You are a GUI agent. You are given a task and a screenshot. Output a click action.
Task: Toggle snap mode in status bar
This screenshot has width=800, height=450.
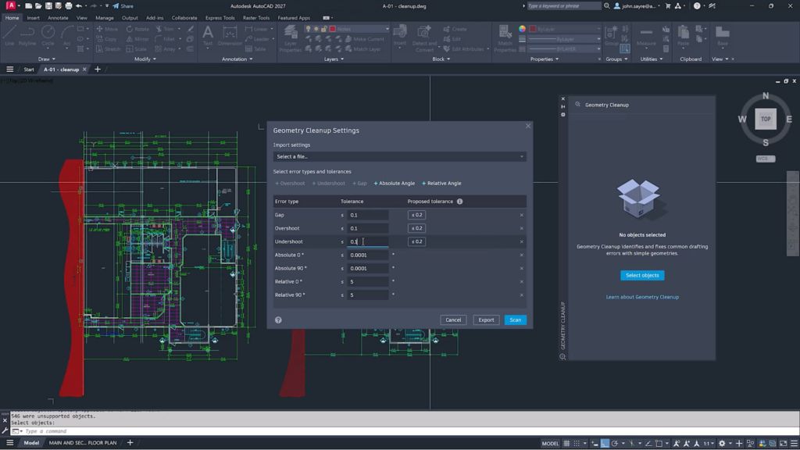coord(577,444)
